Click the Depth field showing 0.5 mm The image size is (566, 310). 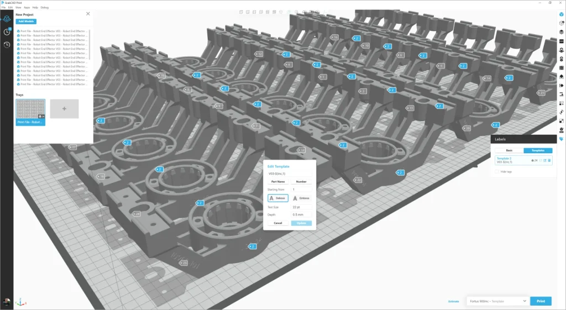[301, 215]
